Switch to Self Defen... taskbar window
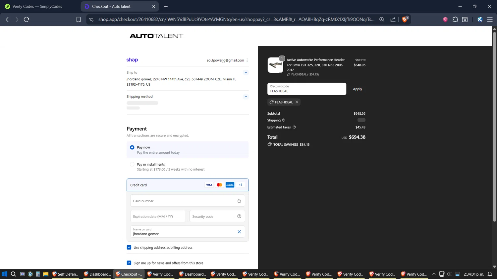This screenshot has width=497, height=279. point(65,274)
